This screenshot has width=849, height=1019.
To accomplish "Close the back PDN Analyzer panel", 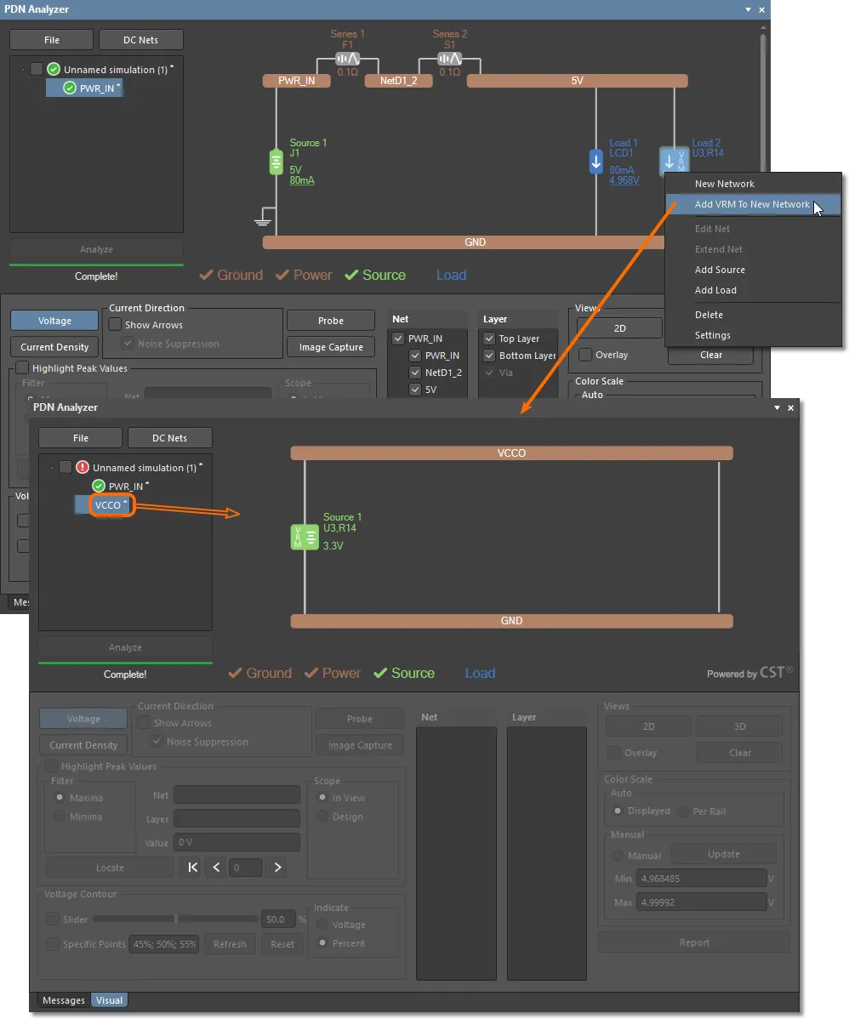I will 761,9.
